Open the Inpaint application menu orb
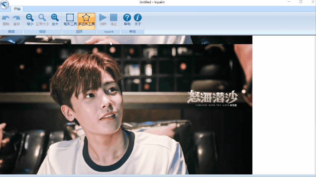This screenshot has width=316, height=177. [x=4, y=4]
